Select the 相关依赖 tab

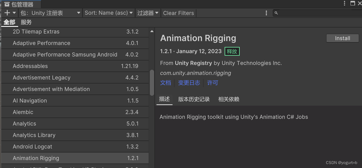tap(229, 99)
